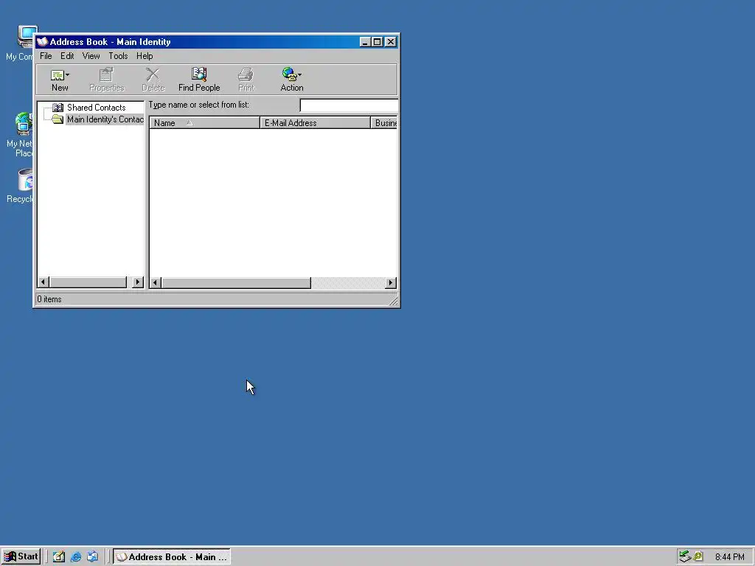
Task: Click the network tray icon
Action: [x=684, y=557]
